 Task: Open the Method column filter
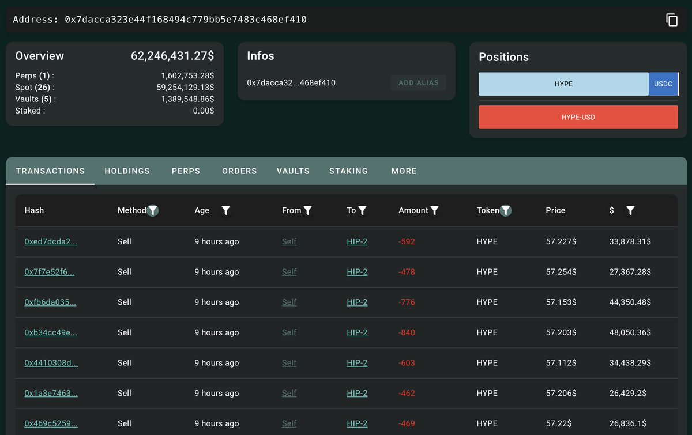(152, 211)
